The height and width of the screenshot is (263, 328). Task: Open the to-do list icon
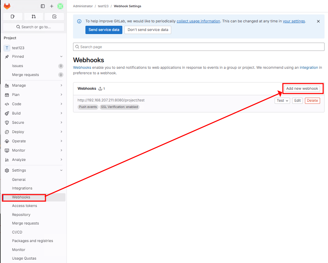pos(54,17)
